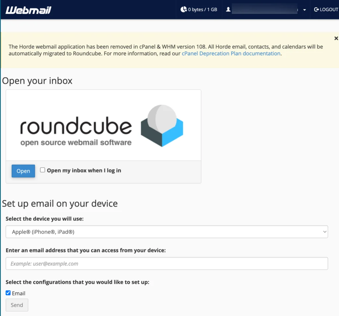This screenshot has height=316, width=339.
Task: Open the cPanel Deprecation Plan documentation link
Action: pyautogui.click(x=231, y=53)
